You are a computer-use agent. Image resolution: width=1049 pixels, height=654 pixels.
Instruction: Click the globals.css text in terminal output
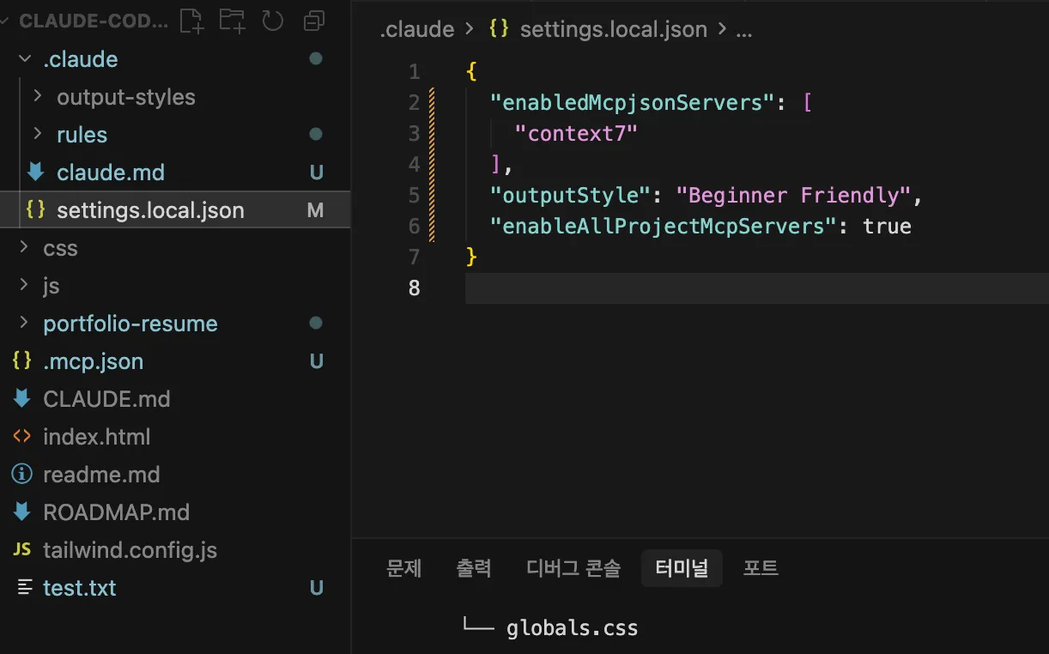pyautogui.click(x=573, y=628)
